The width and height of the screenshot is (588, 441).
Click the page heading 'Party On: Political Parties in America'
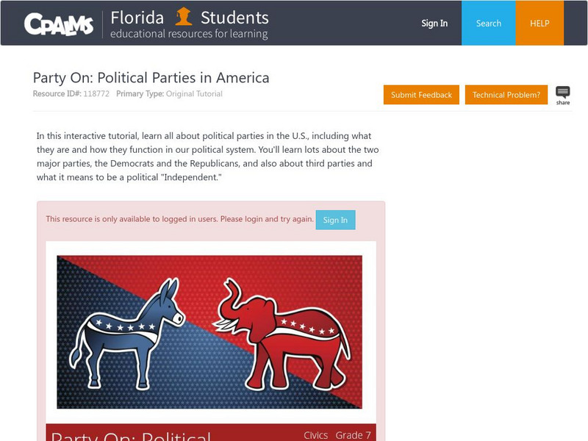tap(151, 78)
